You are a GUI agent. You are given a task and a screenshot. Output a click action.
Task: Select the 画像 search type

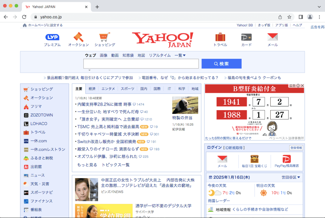coord(103,55)
